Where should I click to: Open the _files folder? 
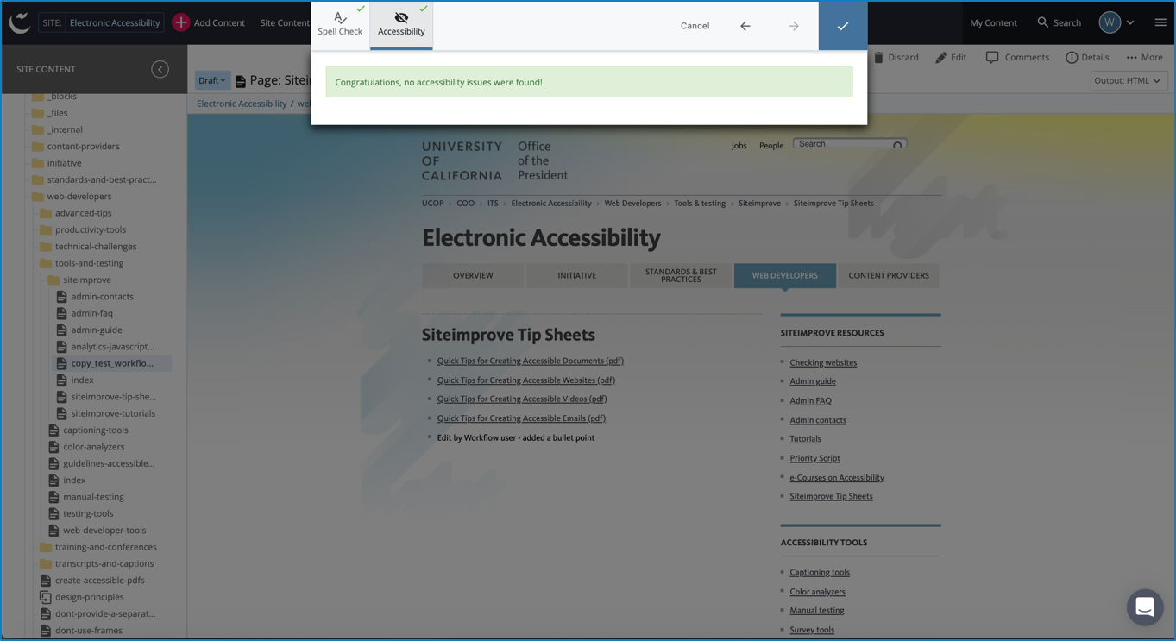click(57, 113)
